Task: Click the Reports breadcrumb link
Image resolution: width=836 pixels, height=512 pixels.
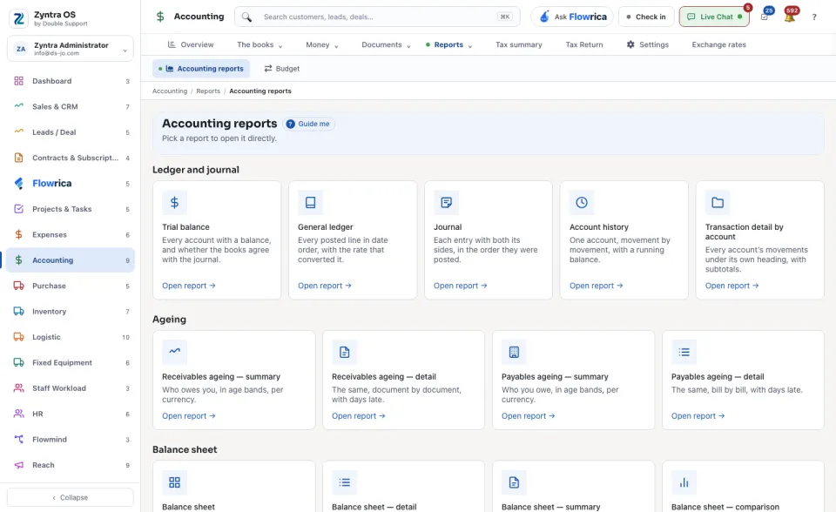Action: (x=208, y=91)
